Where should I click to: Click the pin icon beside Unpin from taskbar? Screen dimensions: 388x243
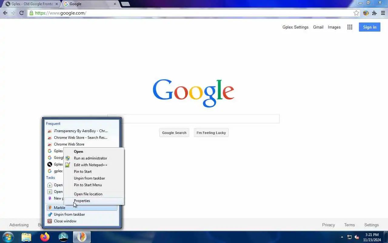point(50,214)
